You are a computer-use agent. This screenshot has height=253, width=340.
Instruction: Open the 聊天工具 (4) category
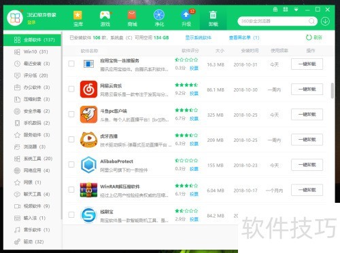pos(32,194)
